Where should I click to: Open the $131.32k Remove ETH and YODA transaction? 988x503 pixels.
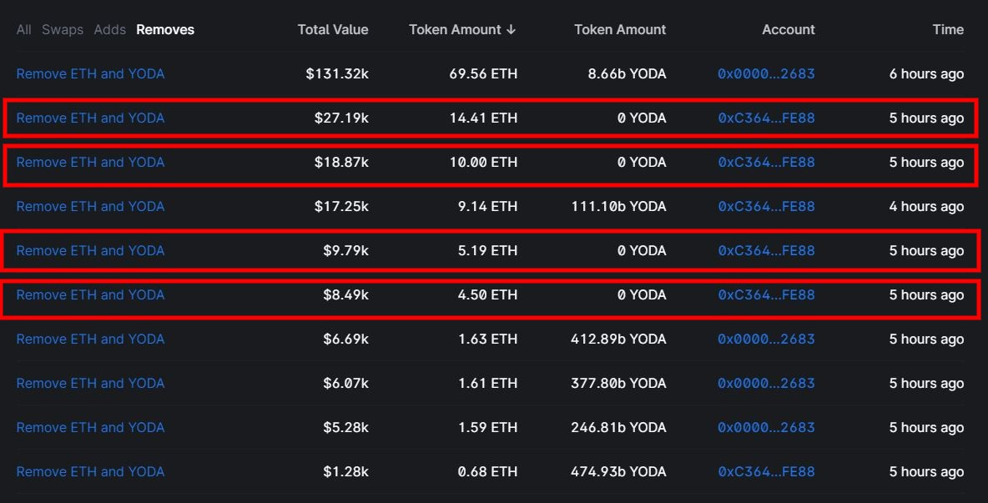coord(90,74)
